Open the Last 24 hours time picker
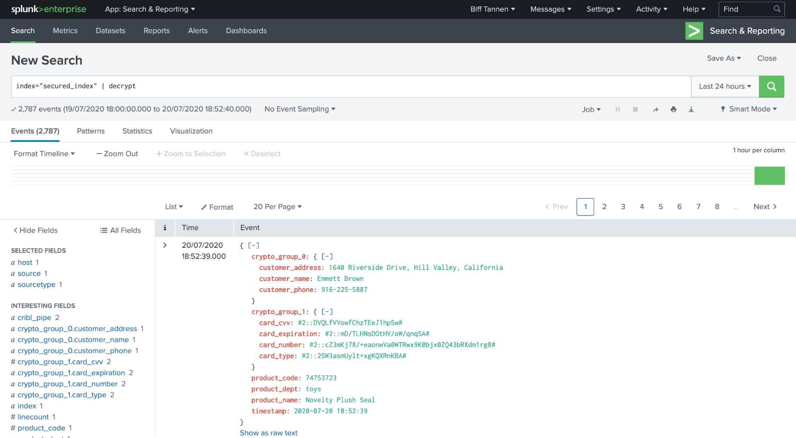 (725, 86)
